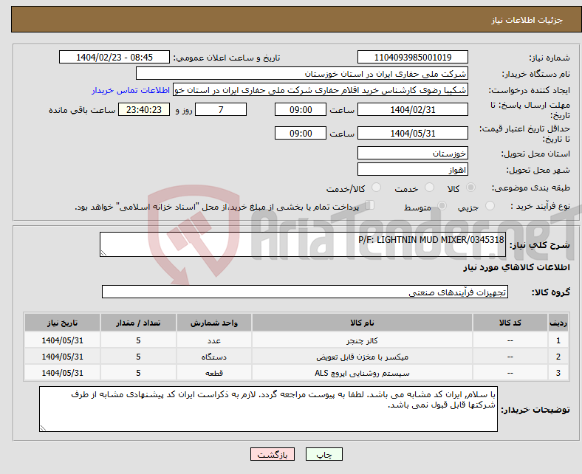Click the چاپ (print) button
582x474 pixels.
point(323,454)
